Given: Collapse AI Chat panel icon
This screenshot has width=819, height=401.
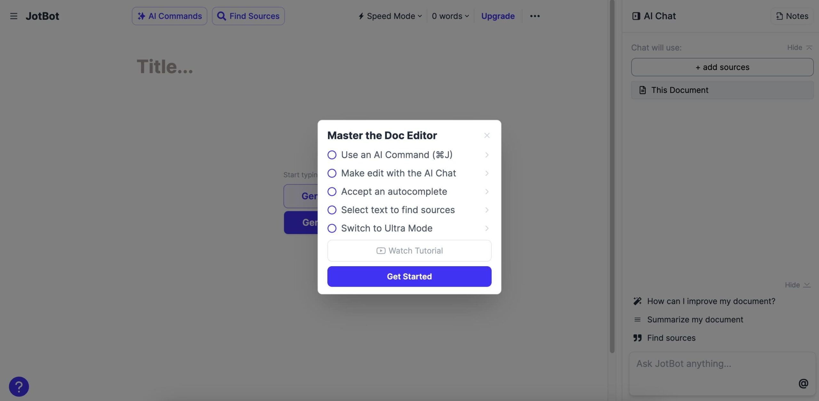Looking at the screenshot, I should [636, 16].
